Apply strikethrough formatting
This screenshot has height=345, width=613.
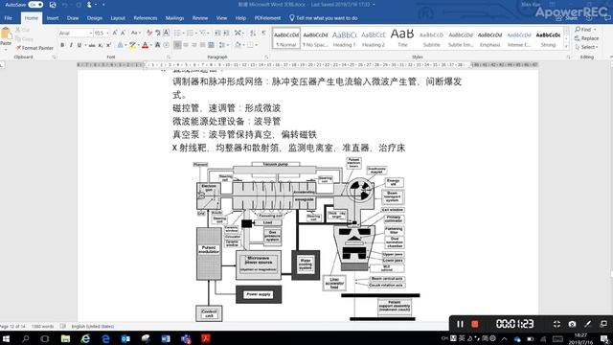92,45
